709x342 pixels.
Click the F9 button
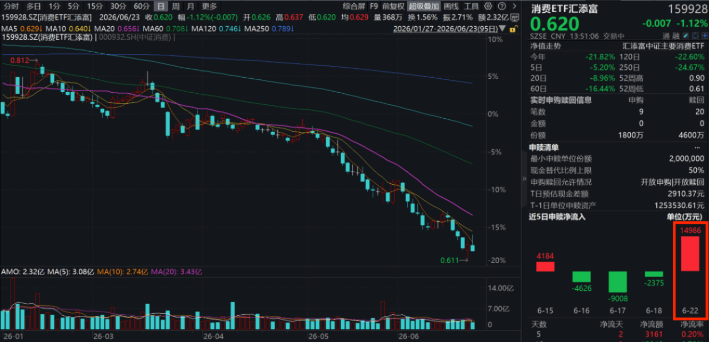click(x=374, y=6)
